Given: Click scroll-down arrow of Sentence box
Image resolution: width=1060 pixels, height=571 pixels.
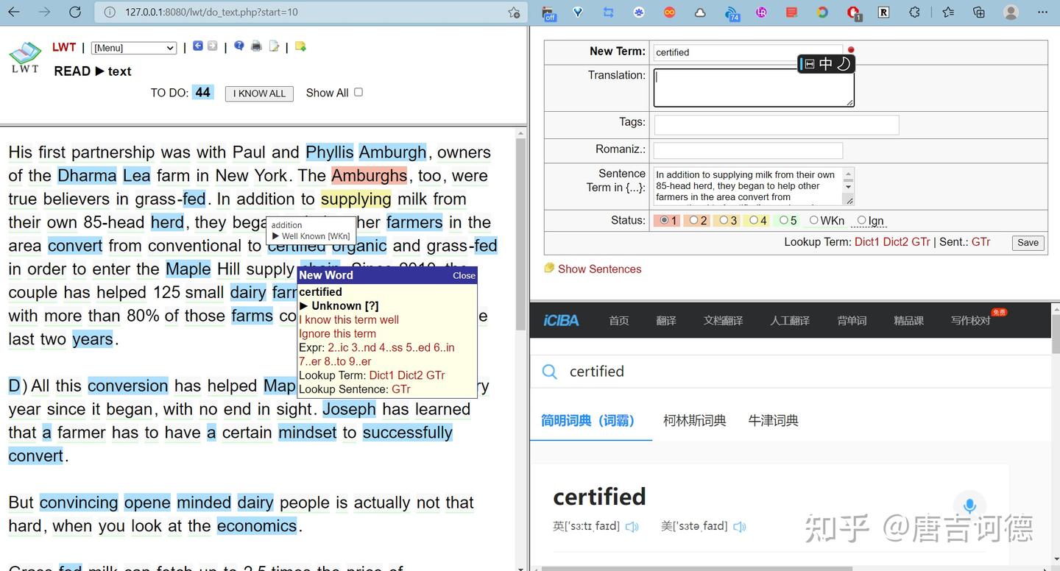Looking at the screenshot, I should (849, 187).
